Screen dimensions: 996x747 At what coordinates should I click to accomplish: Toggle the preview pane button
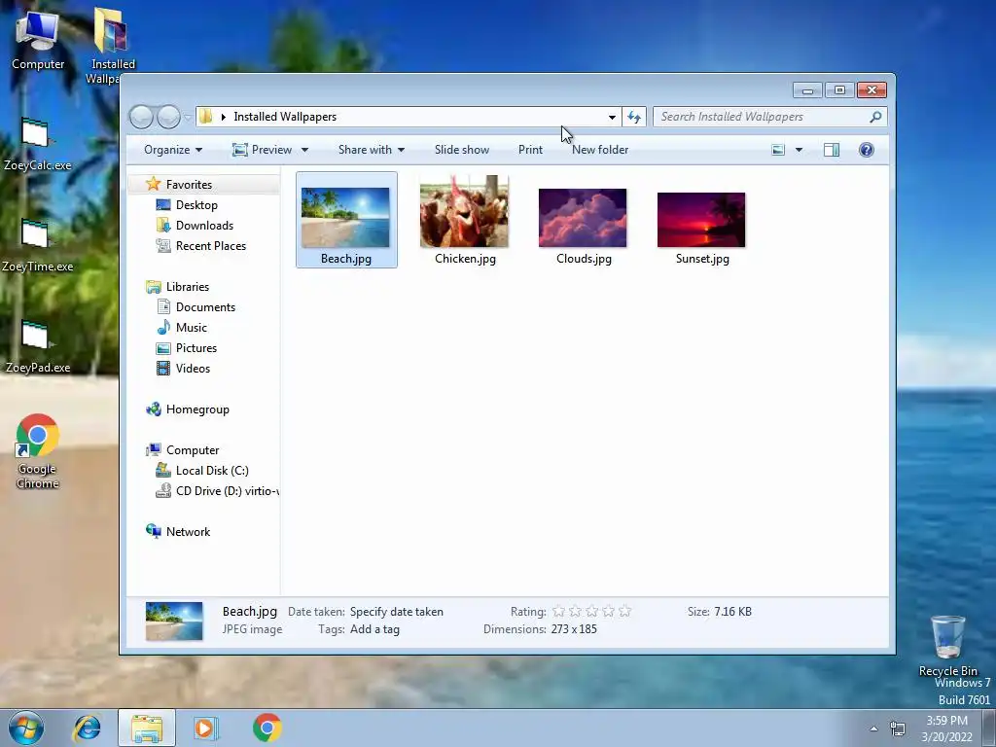[x=832, y=150]
